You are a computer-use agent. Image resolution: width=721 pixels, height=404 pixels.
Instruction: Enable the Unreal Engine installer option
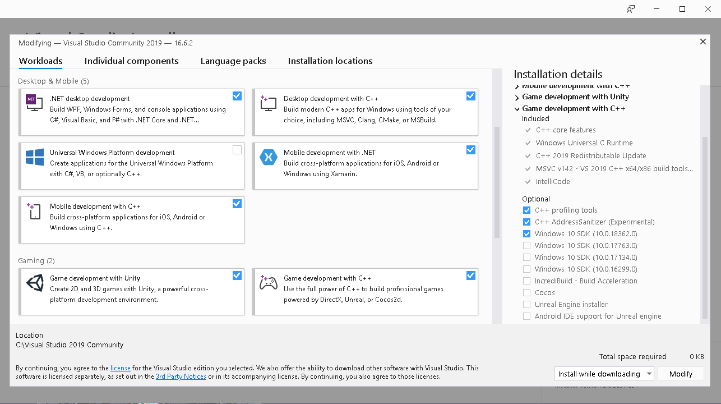pos(526,305)
